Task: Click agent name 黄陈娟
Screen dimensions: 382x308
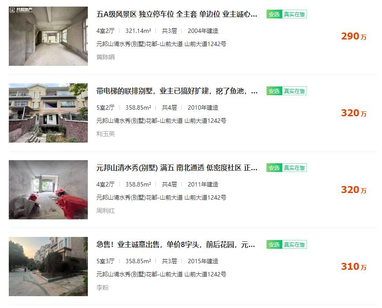Action: 105,57
